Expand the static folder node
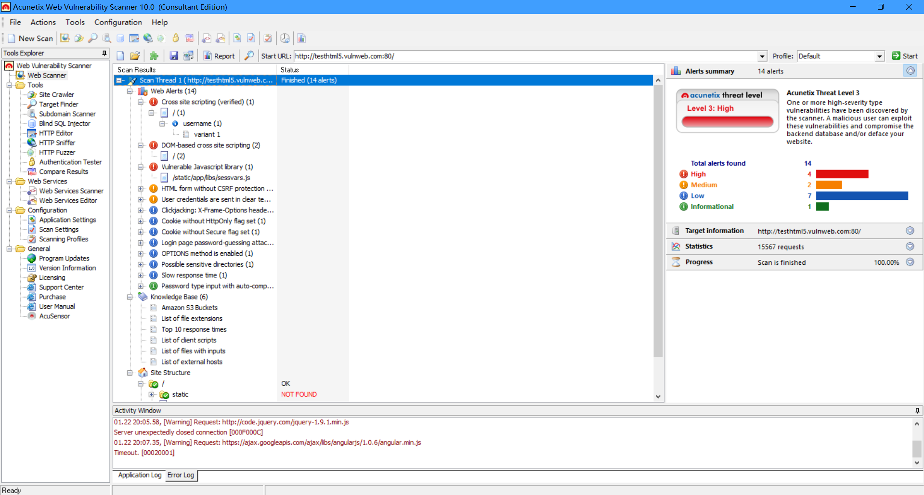 pos(151,394)
